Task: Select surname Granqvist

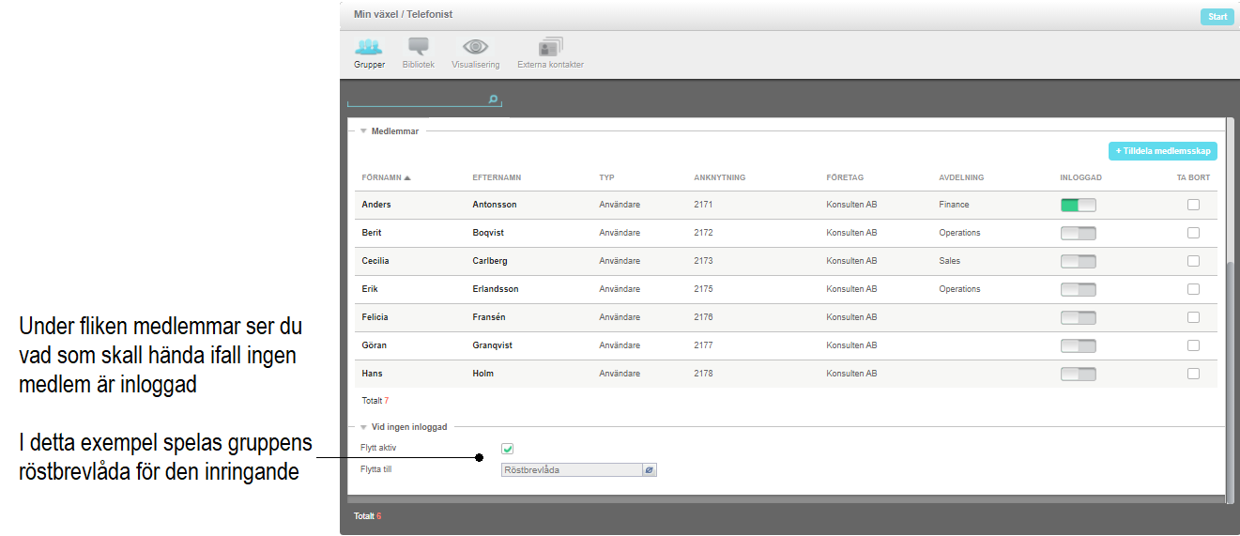Action: click(x=492, y=345)
